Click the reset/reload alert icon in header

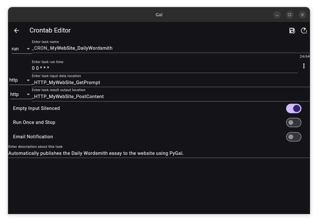tap(304, 31)
